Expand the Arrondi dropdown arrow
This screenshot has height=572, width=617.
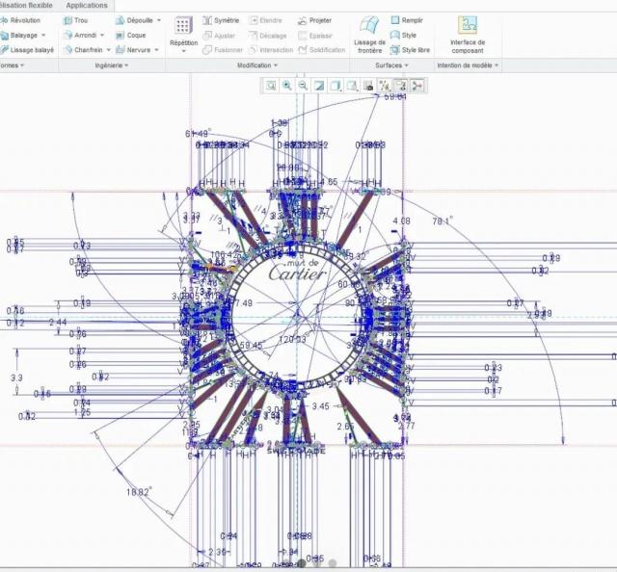102,36
